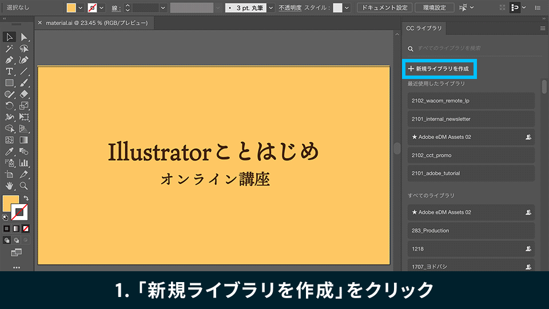Open the ドキュメント設定 button
Viewport: 549px width, 309px height.
pyautogui.click(x=385, y=7)
